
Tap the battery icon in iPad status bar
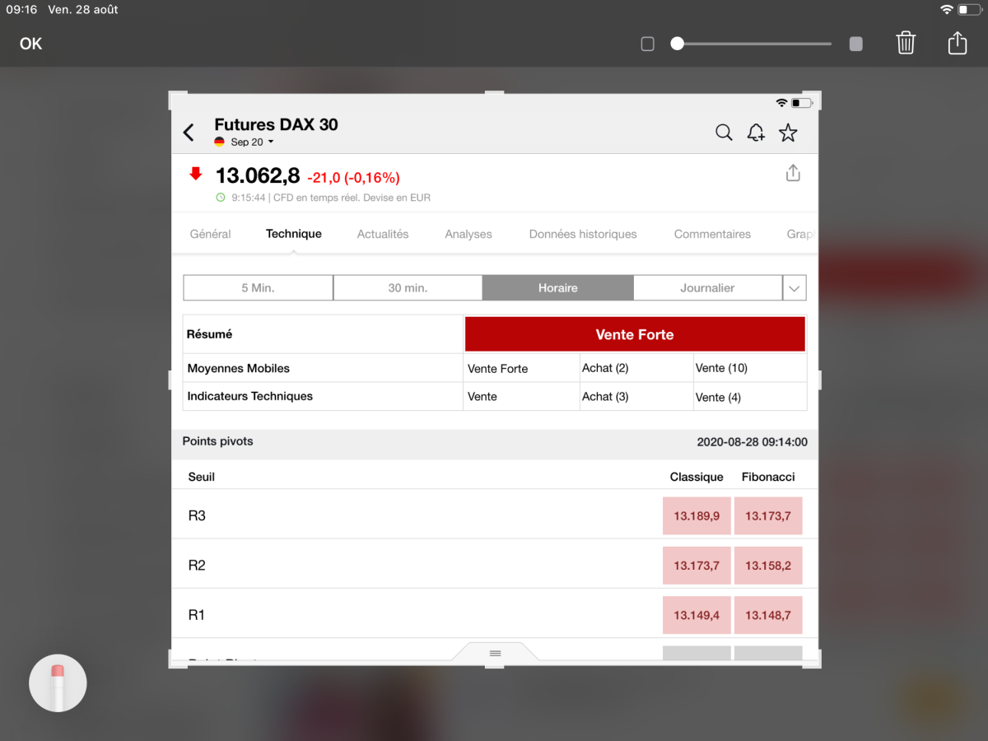(969, 9)
